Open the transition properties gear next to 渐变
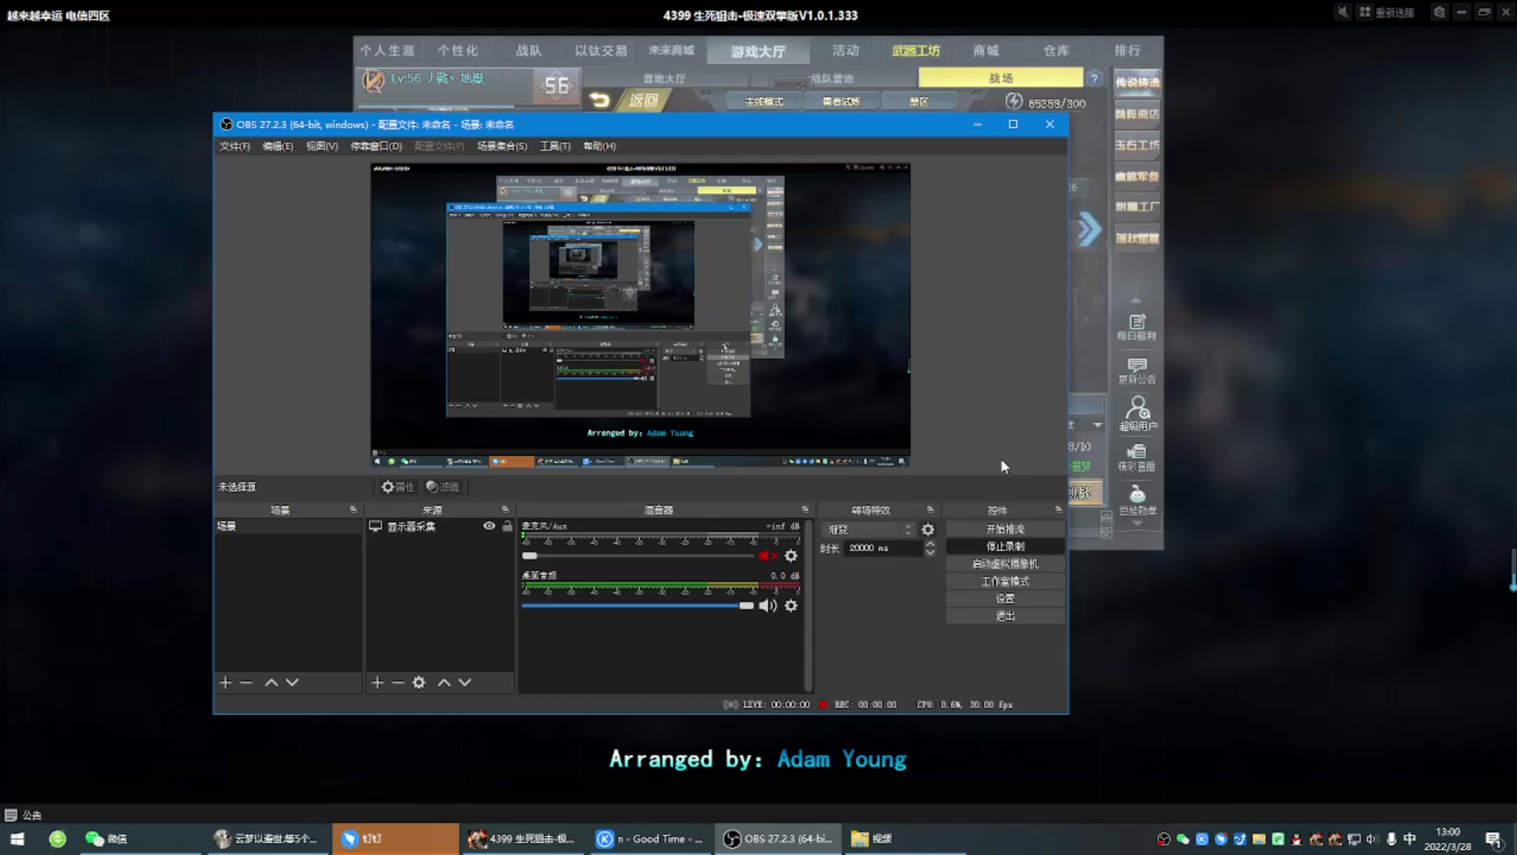The image size is (1517, 855). 928,530
